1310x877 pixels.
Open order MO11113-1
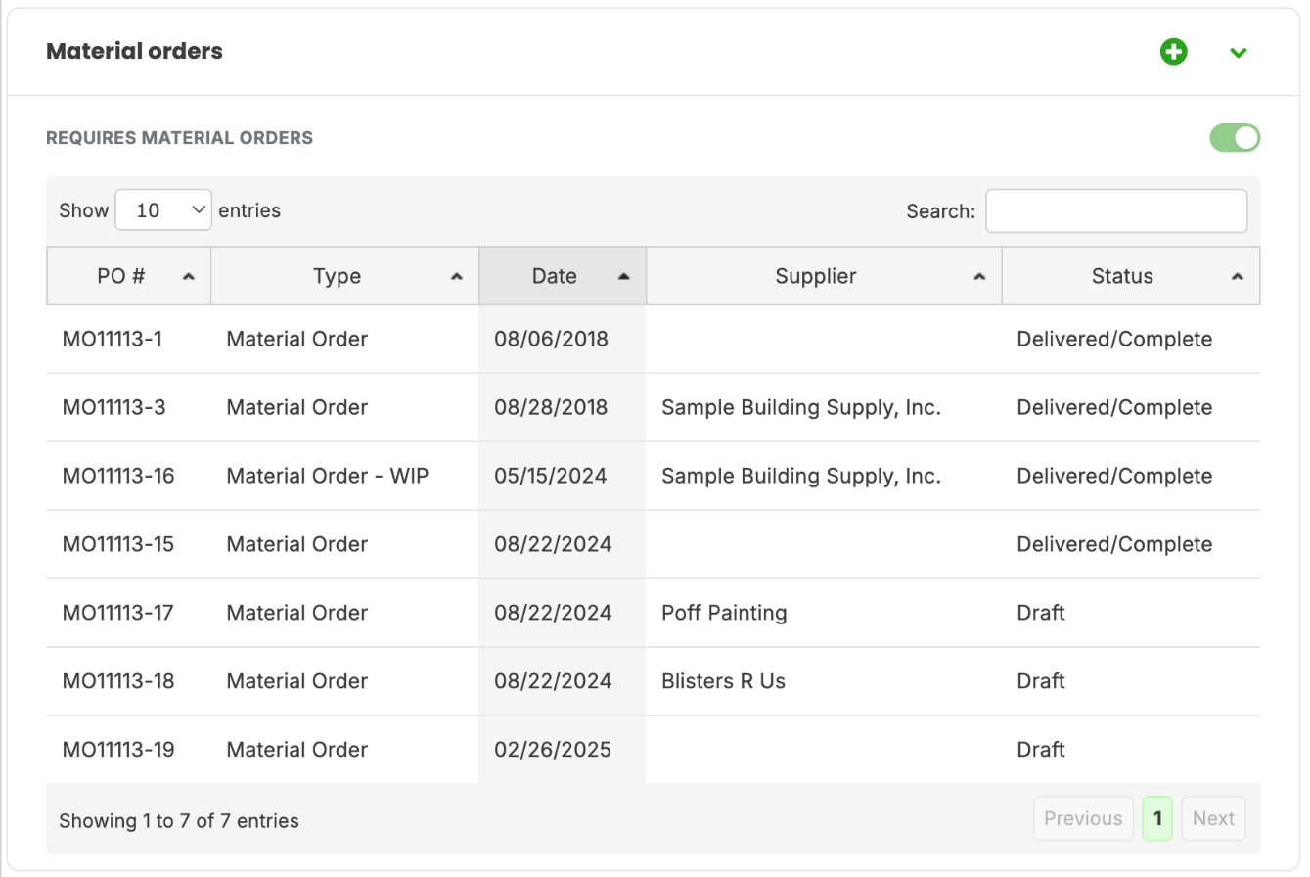point(113,340)
